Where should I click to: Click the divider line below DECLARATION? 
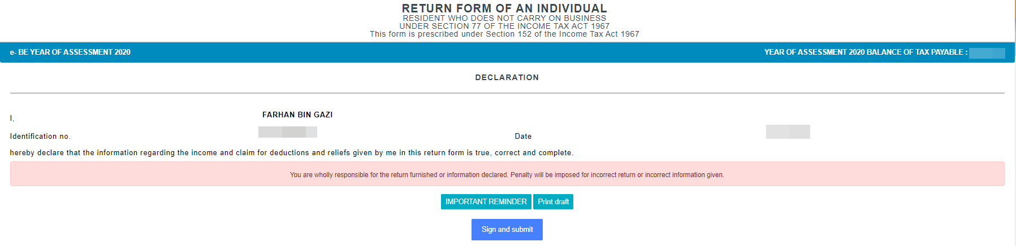pyautogui.click(x=507, y=93)
